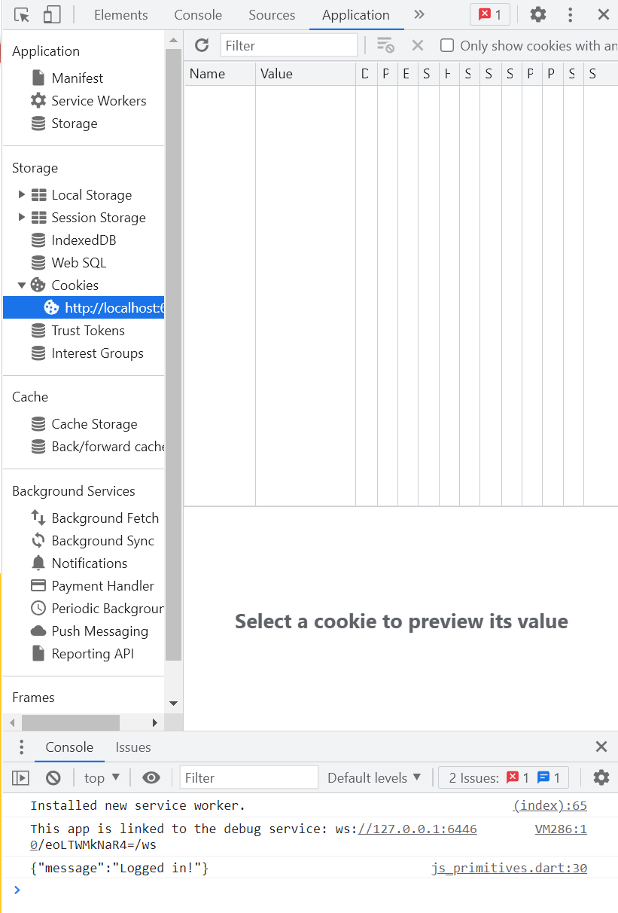The image size is (618, 913).
Task: Click the sidebar horizontal scrollbar right arrow
Action: point(155,722)
